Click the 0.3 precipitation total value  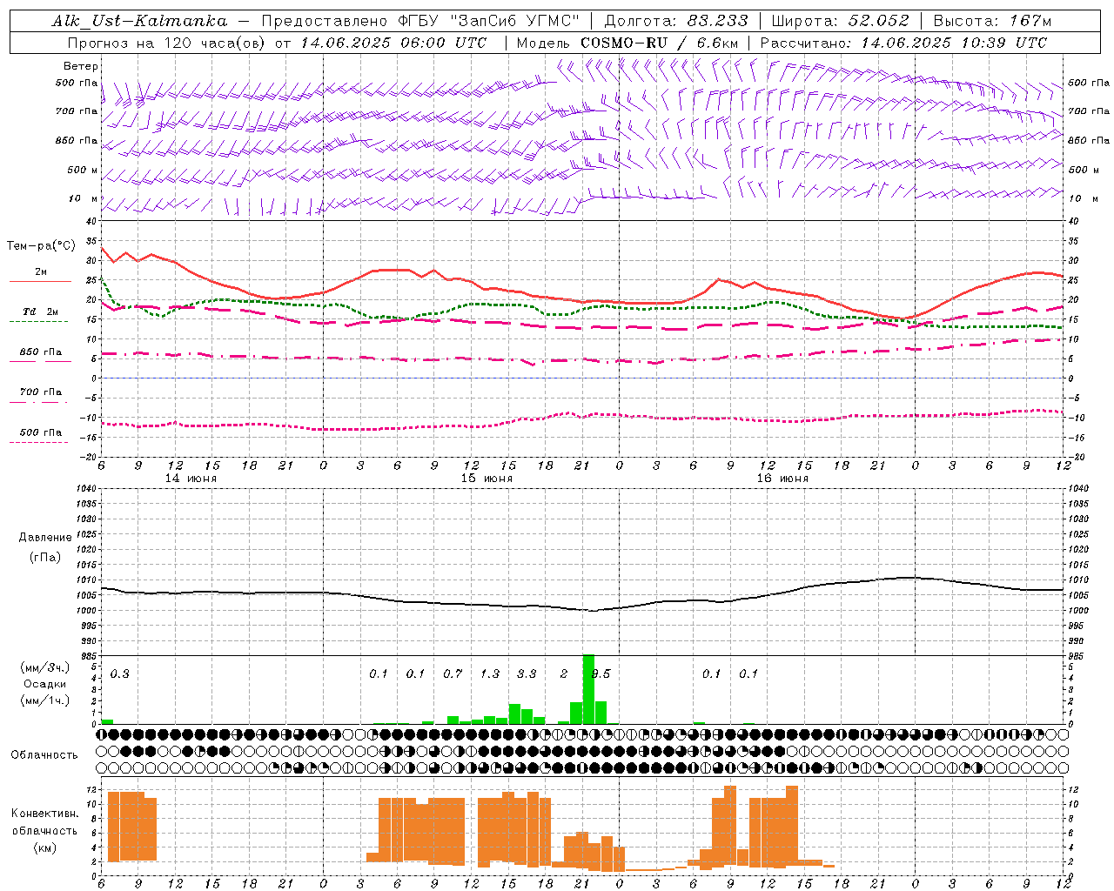(x=119, y=673)
